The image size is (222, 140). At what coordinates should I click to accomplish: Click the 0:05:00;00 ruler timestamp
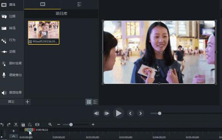point(192,137)
